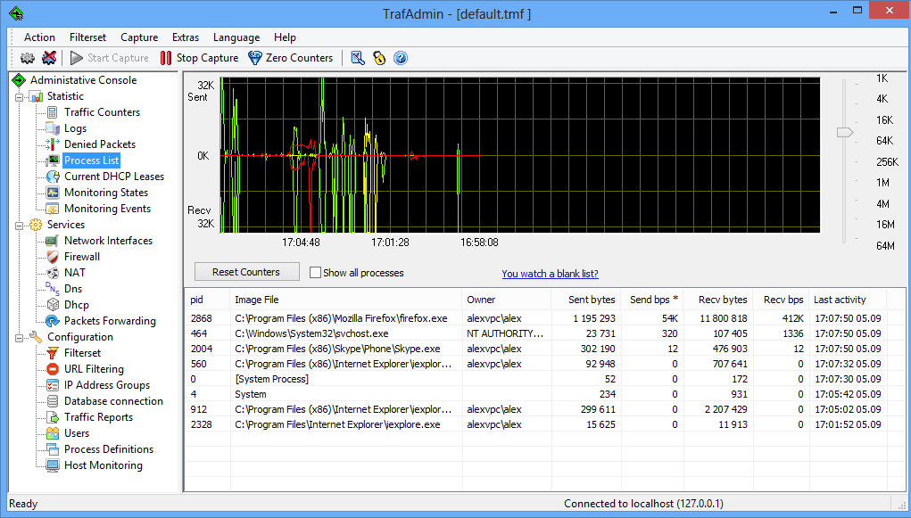Open the 'You watch a blank list?' link
The image size is (911, 518).
pyautogui.click(x=550, y=274)
